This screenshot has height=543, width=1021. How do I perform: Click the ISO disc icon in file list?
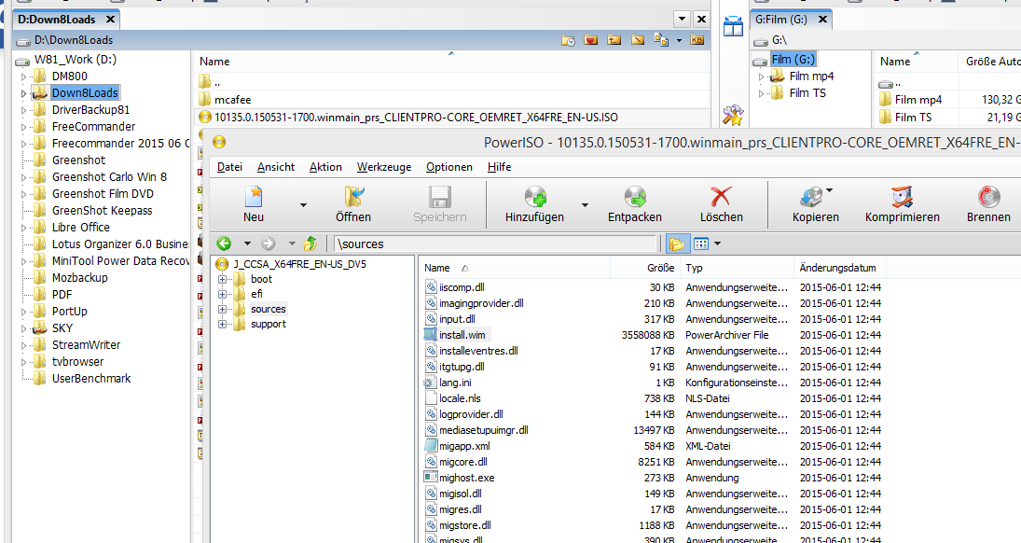[x=205, y=118]
